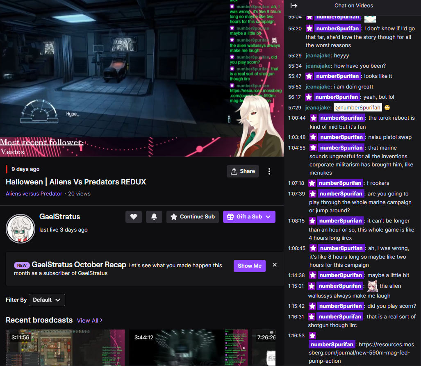Toggle notifications with the bell button

[x=154, y=217]
